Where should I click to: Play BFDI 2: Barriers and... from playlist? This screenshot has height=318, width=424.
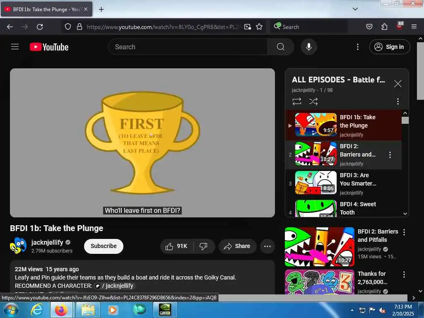(x=343, y=155)
